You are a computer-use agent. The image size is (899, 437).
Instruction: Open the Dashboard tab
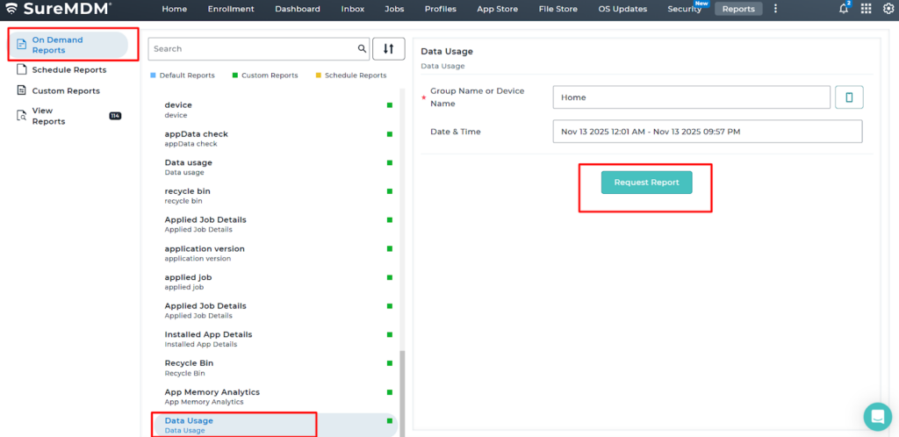(x=297, y=9)
